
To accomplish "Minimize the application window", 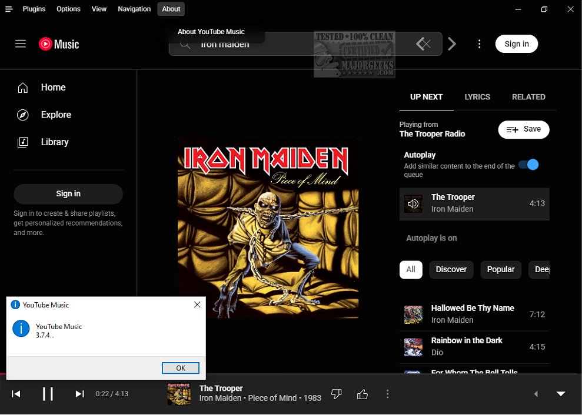I will click(x=518, y=9).
